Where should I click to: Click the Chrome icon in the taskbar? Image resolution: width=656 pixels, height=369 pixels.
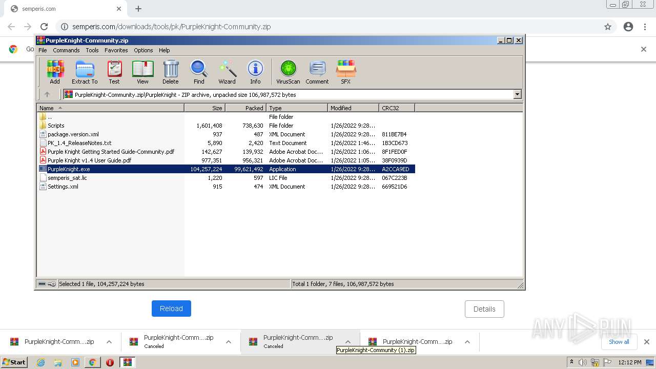[92, 362]
